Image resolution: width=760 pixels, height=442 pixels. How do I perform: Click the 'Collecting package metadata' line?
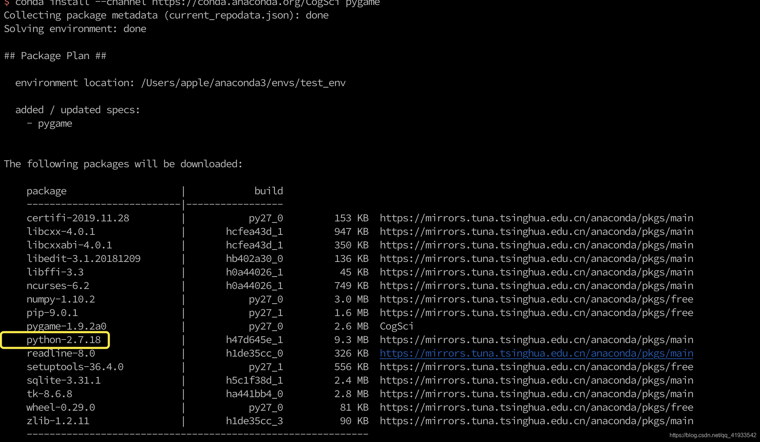point(166,15)
